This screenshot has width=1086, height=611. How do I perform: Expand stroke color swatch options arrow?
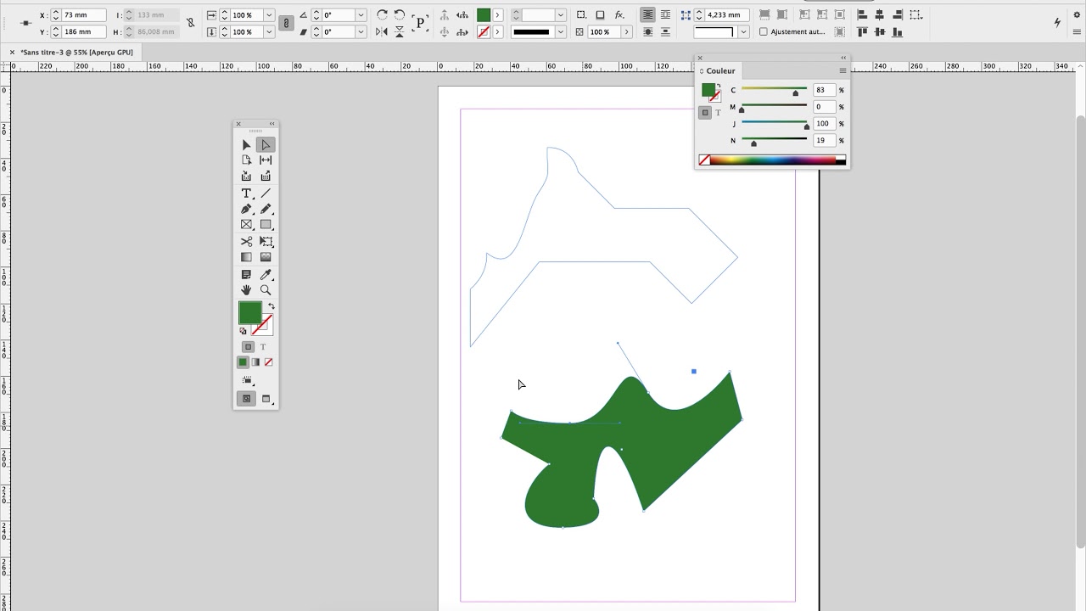coord(497,32)
